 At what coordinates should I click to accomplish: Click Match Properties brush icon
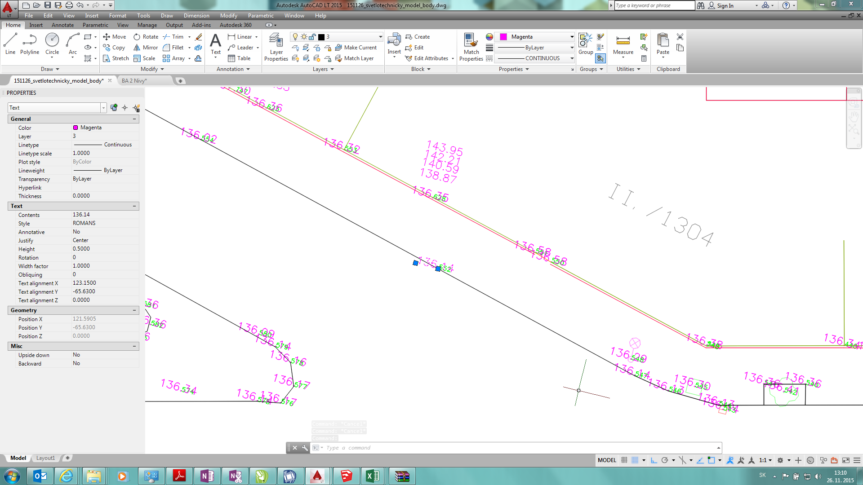pos(471,40)
